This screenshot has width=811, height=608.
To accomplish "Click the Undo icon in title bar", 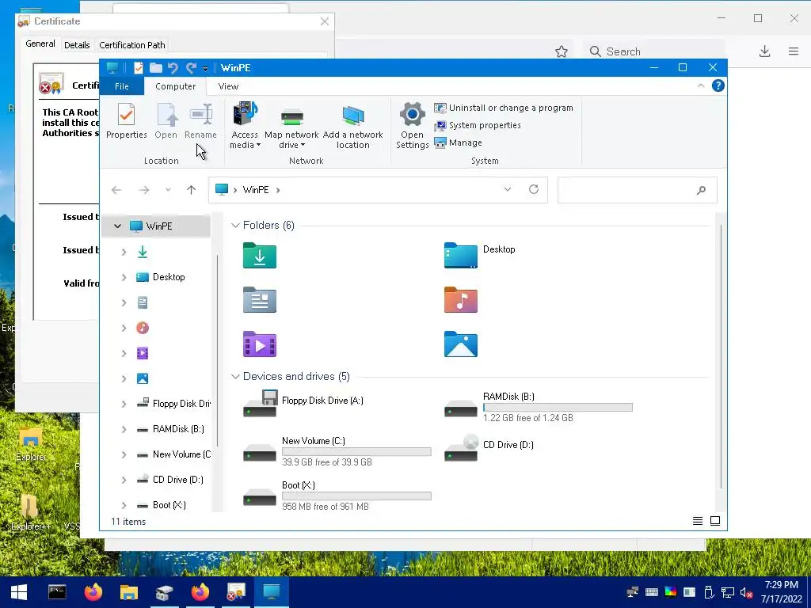I will click(173, 68).
